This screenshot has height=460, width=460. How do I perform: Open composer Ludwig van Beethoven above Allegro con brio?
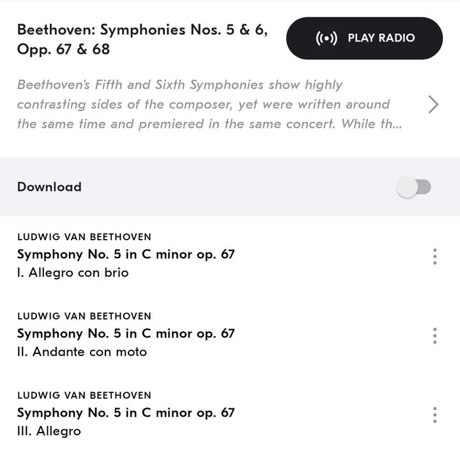click(84, 237)
